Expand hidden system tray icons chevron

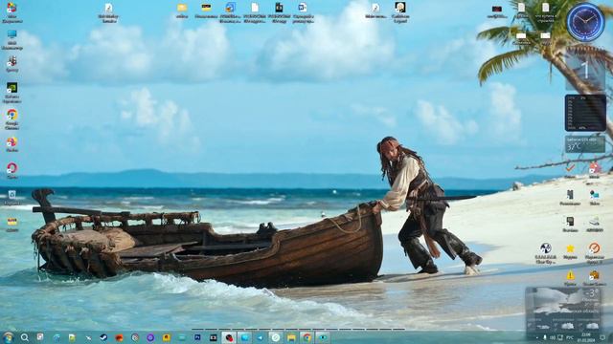(536, 337)
